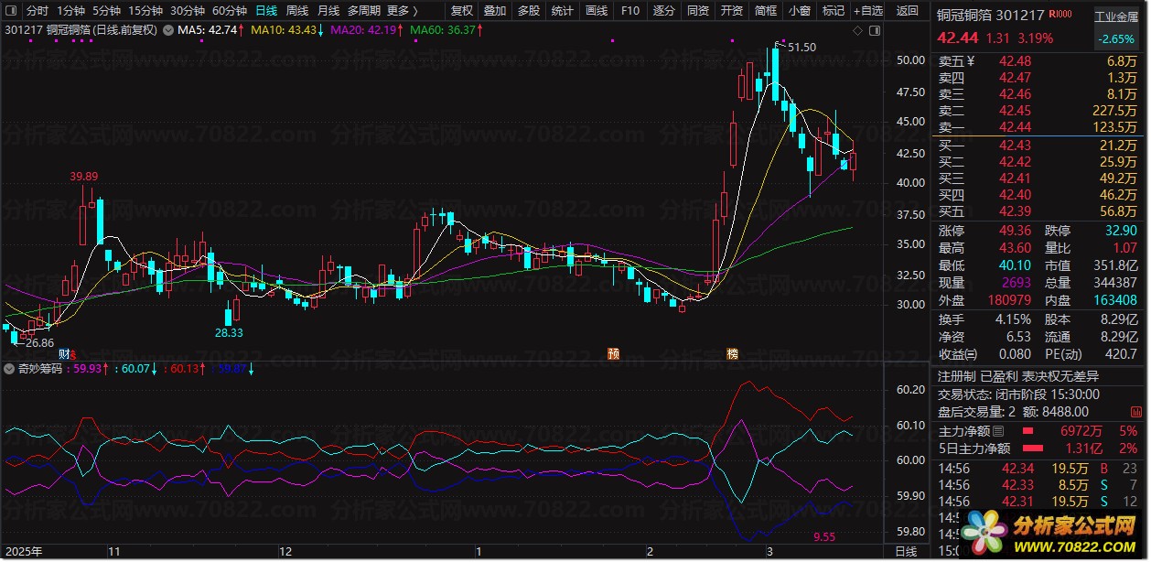
Task: Click the 预 forecast marker on chart
Action: [x=613, y=353]
